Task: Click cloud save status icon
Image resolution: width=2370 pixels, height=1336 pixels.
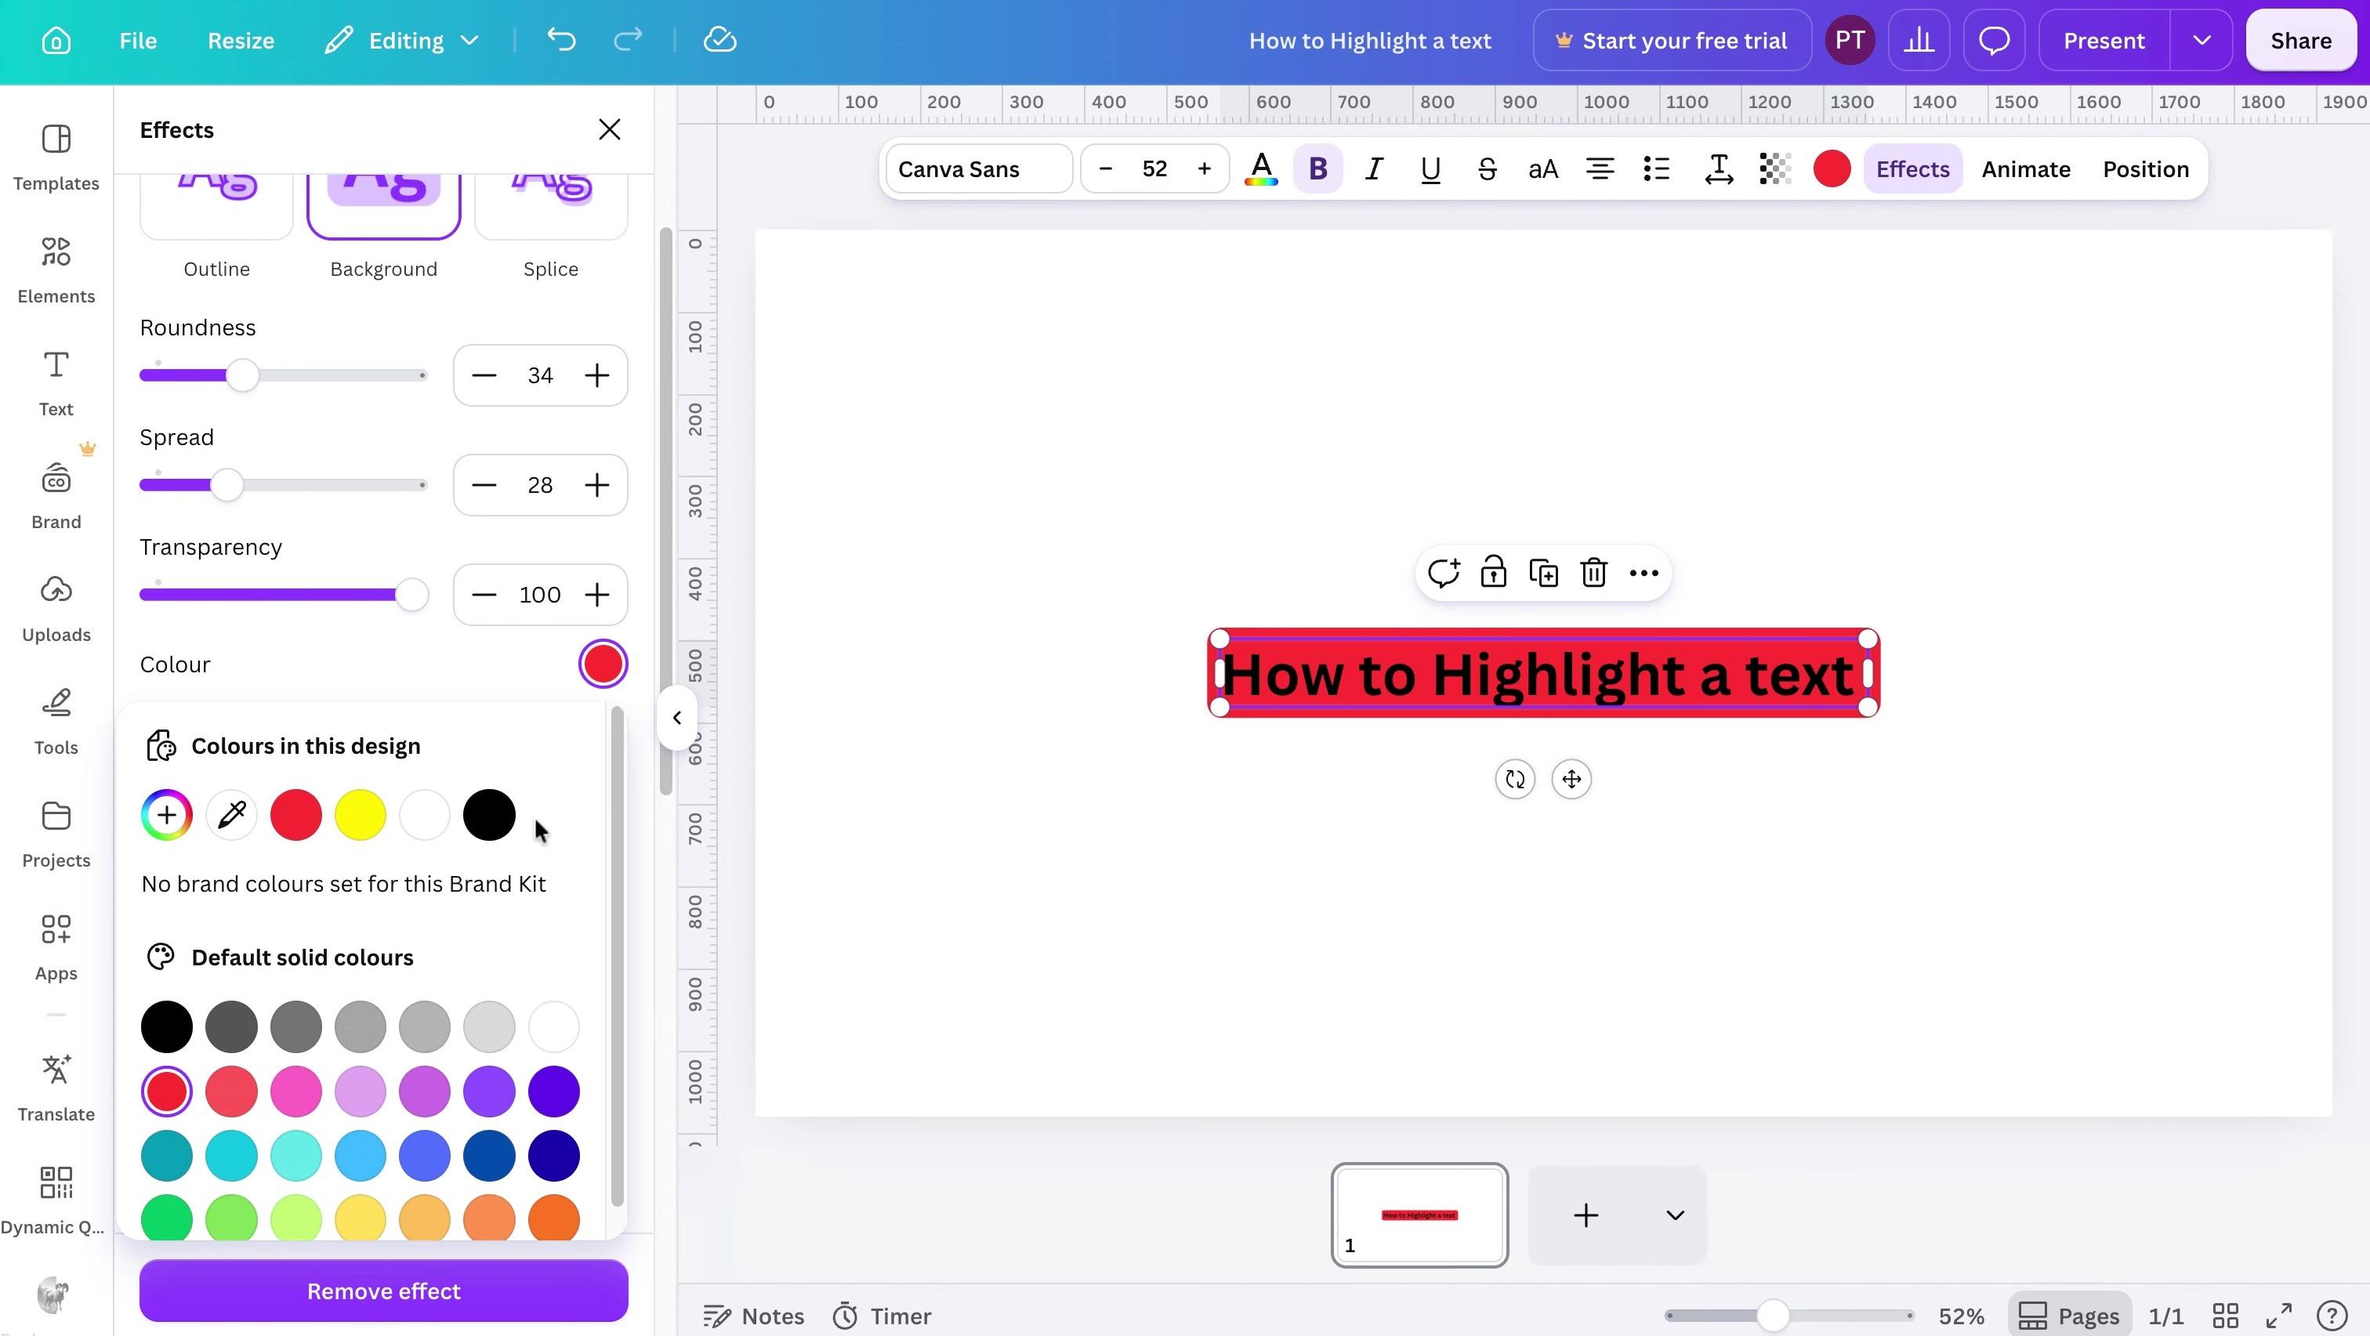Action: pos(719,39)
